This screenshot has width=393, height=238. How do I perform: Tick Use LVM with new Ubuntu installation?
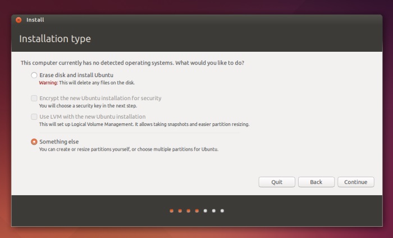tap(34, 116)
